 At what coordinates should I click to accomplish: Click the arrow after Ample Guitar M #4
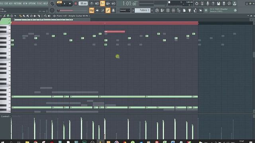tap(89, 16)
